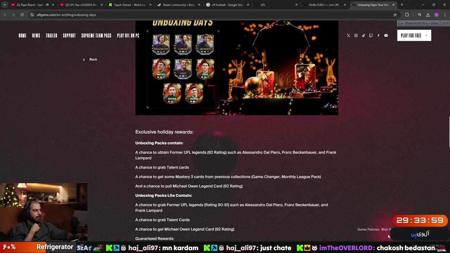The image size is (450, 253).
Task: Click the Raphinha 90 player card
Action: [172, 93]
